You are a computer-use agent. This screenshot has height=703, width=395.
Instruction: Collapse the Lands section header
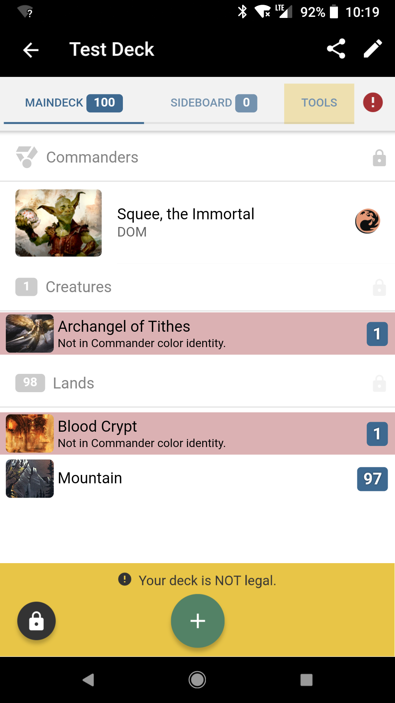pos(74,383)
